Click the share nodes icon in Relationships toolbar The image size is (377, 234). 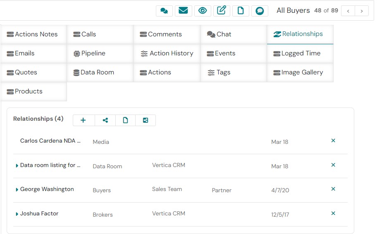coord(105,120)
